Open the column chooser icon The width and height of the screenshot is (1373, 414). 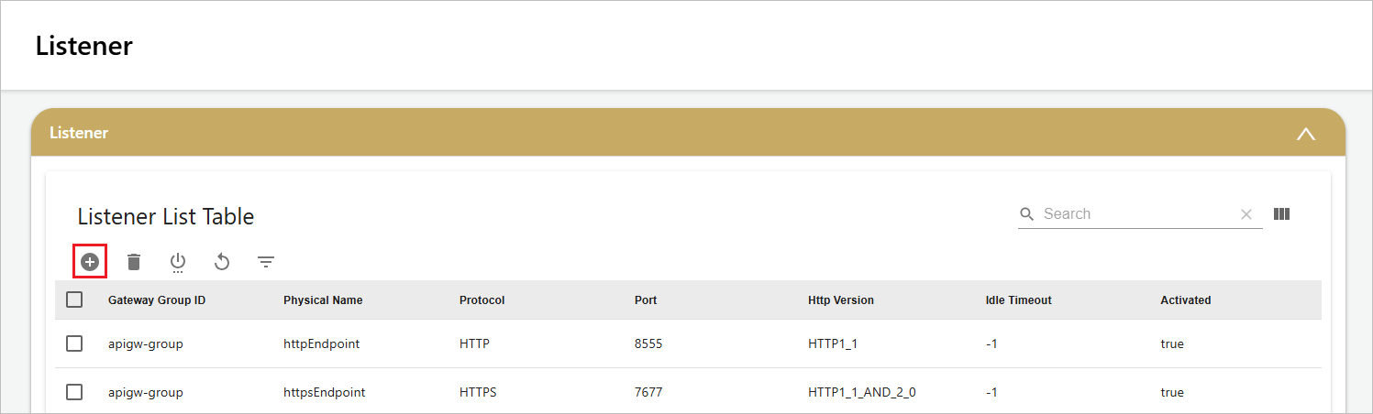pos(1281,213)
